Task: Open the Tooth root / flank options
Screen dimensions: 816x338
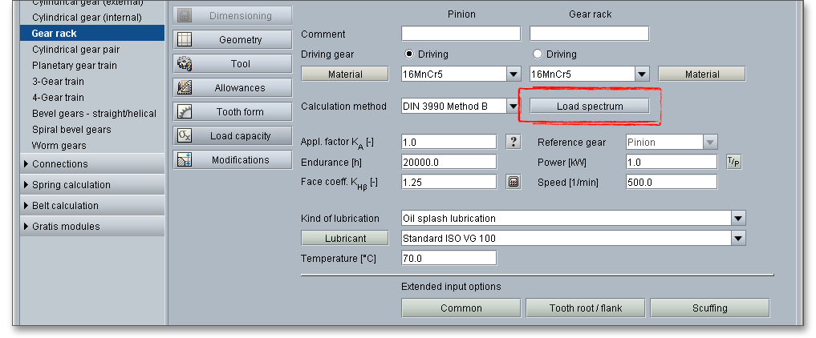Action: 585,308
